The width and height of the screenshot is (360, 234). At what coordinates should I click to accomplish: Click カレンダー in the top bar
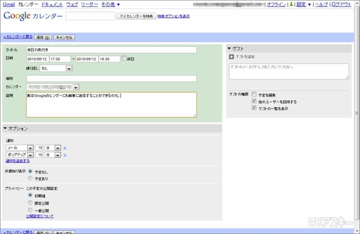28,4
